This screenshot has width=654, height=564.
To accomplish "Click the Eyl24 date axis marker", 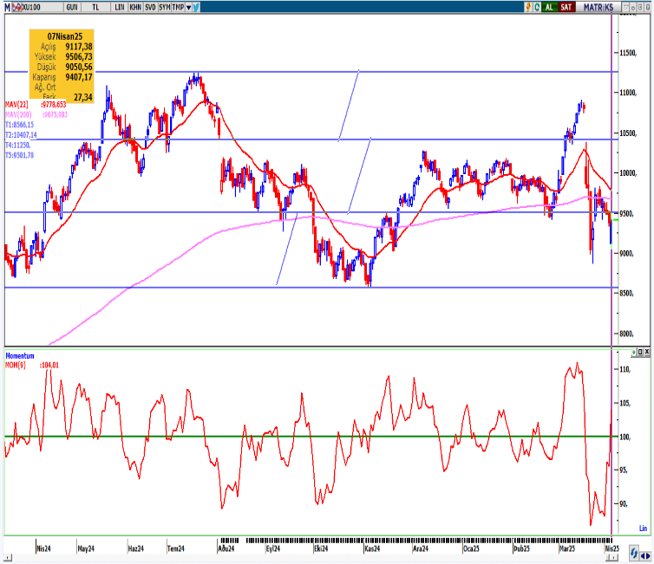I will click(x=273, y=548).
